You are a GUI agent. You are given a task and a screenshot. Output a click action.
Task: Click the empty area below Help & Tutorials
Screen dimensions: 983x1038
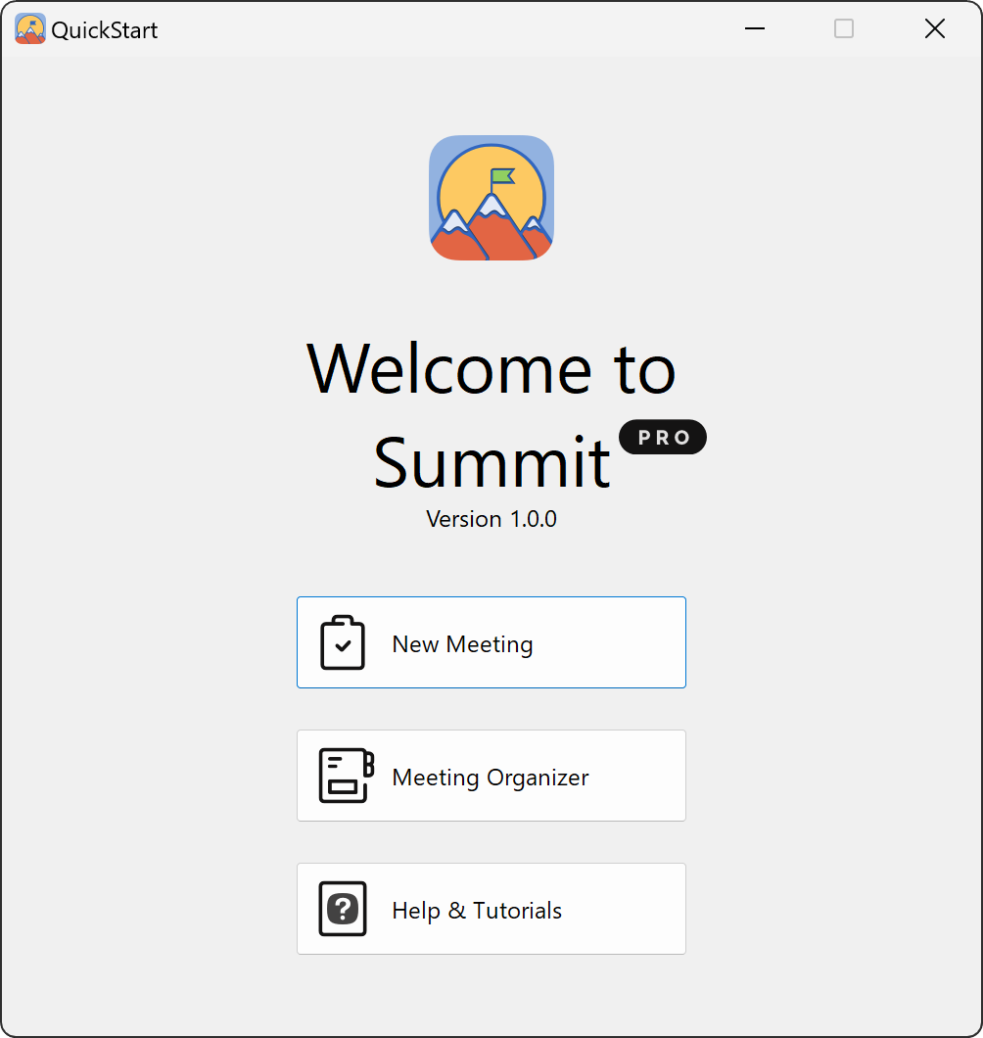click(491, 989)
